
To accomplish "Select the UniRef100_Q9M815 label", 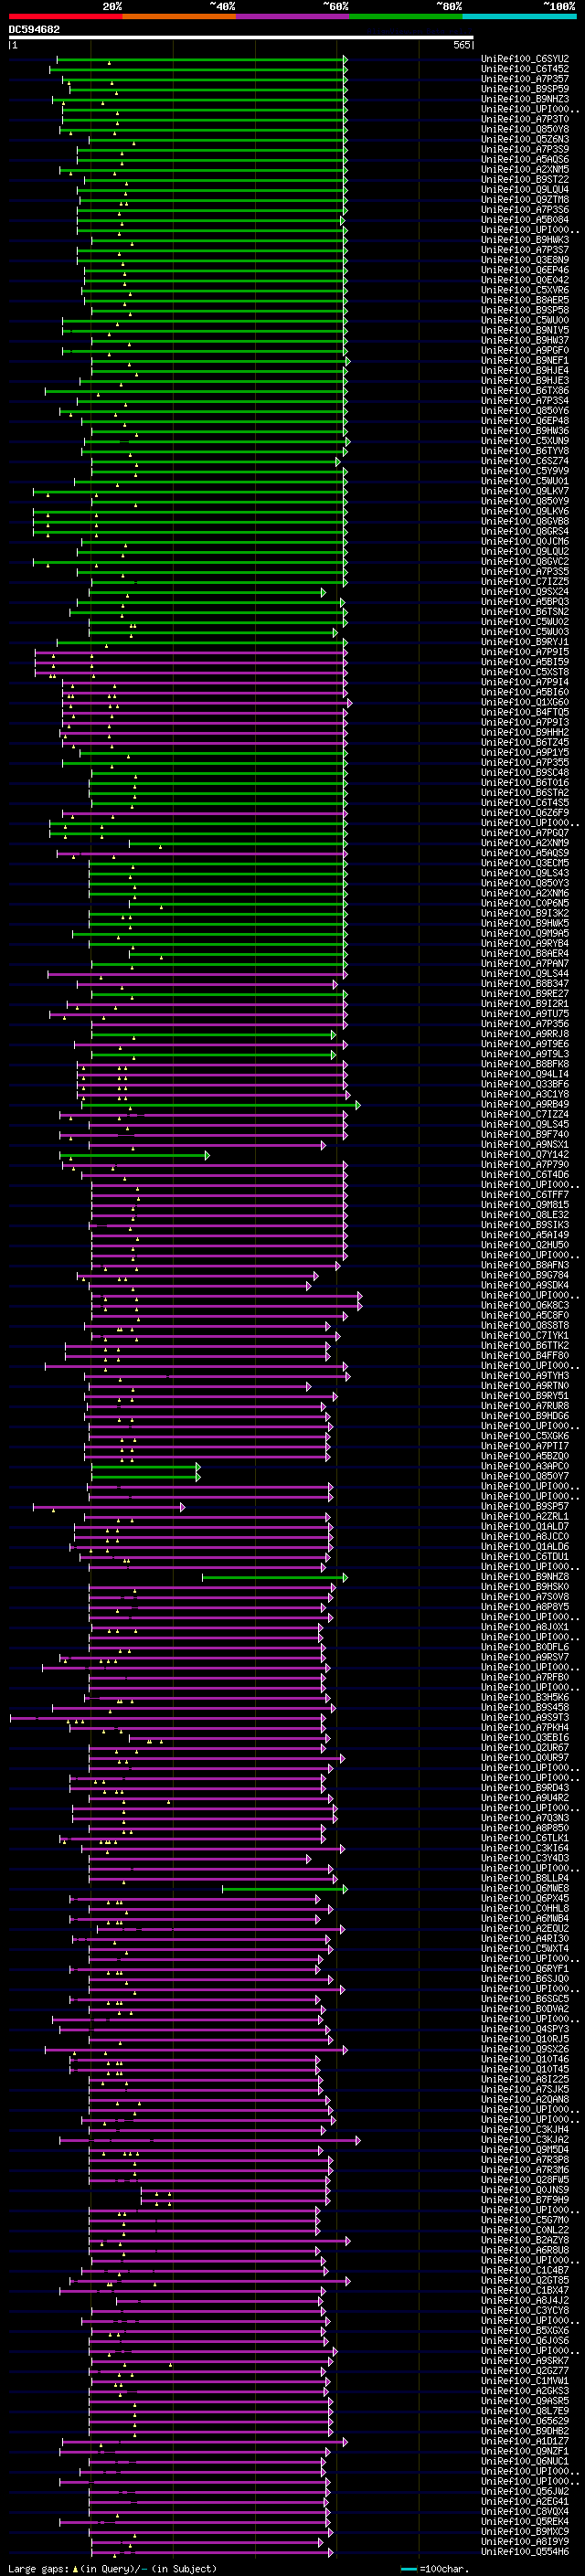I will (525, 1205).
